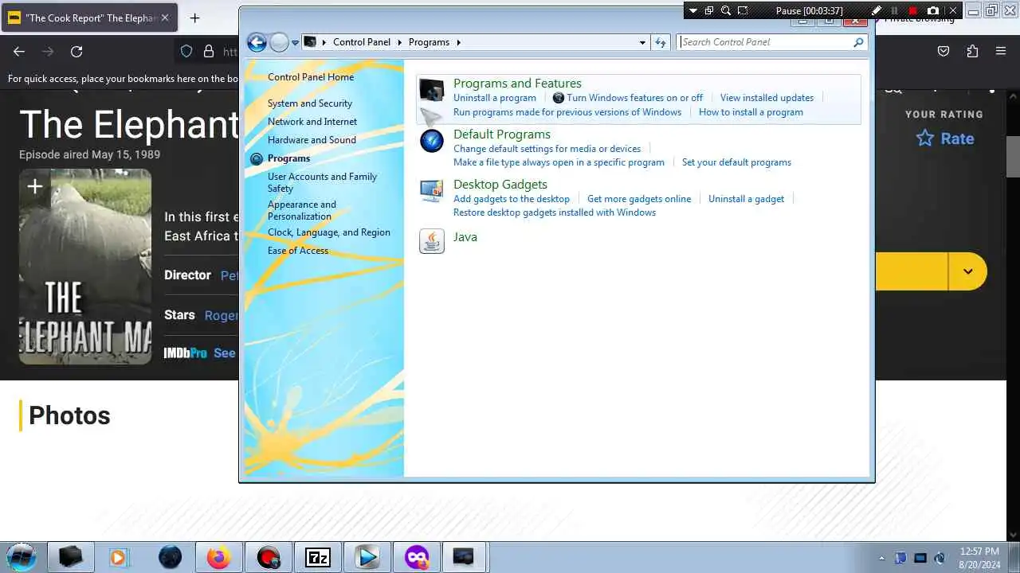Click the volume icon in system tray

click(x=940, y=558)
